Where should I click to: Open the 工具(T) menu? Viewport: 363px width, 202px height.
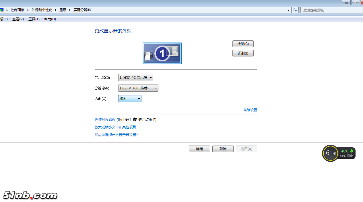34,19
